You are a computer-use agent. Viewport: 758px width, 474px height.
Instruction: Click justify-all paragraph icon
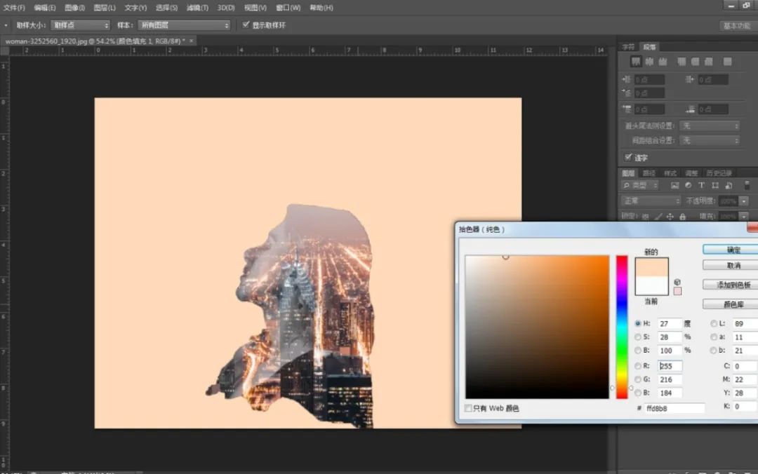click(x=728, y=62)
